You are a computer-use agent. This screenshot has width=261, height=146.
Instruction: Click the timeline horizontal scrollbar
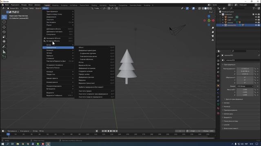point(108,138)
